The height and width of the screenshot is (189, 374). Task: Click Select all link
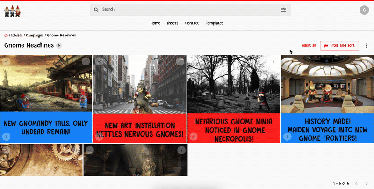pos(308,45)
